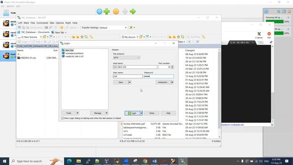Open Advanced button dropdown arrow
The width and height of the screenshot is (293, 165).
(x=172, y=82)
